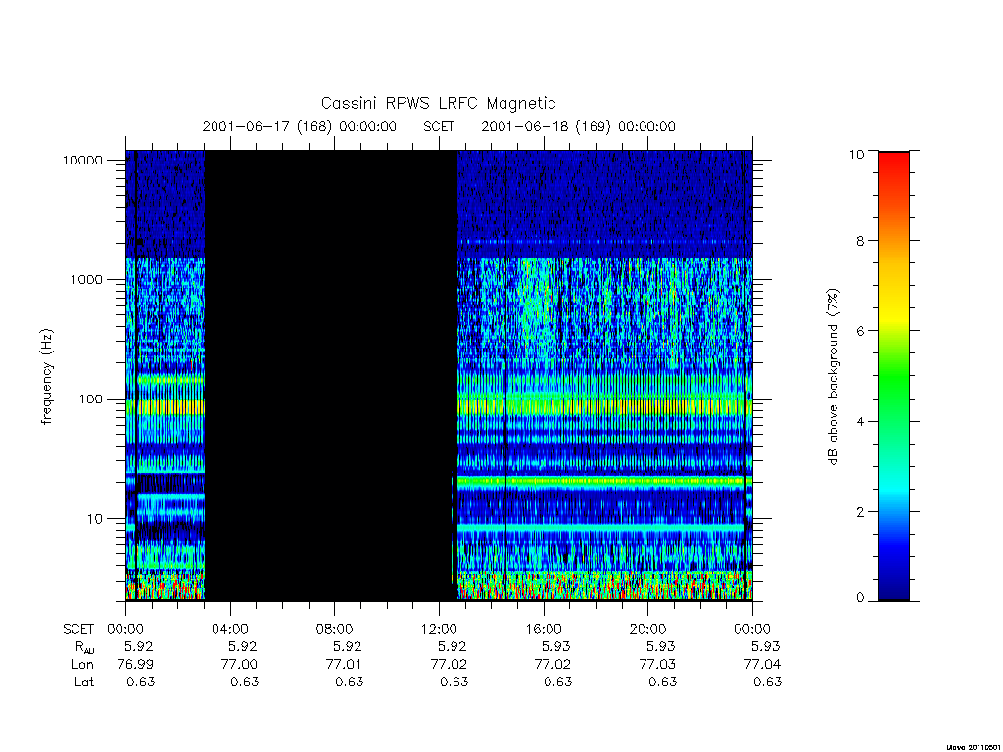Click the color bar tick label 0

click(860, 598)
